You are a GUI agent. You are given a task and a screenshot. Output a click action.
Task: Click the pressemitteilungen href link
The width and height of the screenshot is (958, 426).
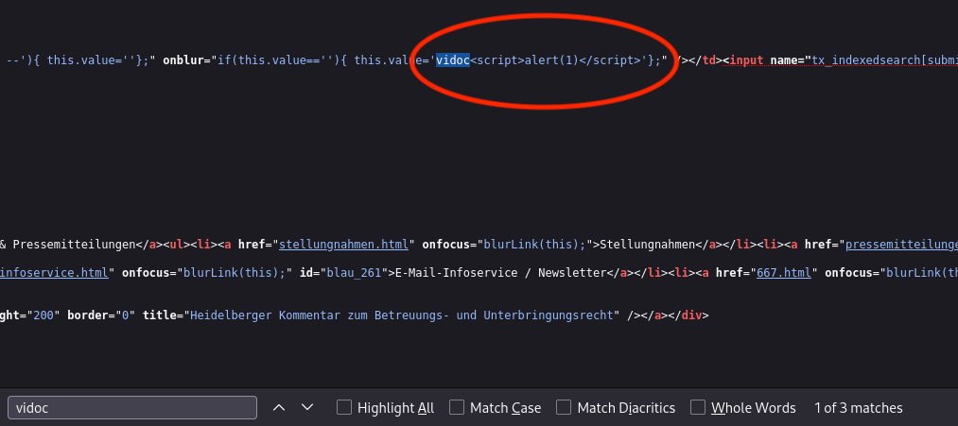tap(900, 245)
